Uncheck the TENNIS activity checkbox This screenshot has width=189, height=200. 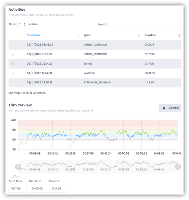[x=13, y=64]
